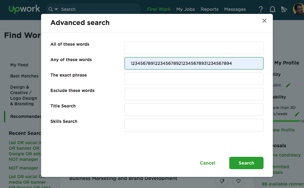The height and width of the screenshot is (188, 304).
Task: Close the Advanced search dialog
Action: (x=264, y=21)
